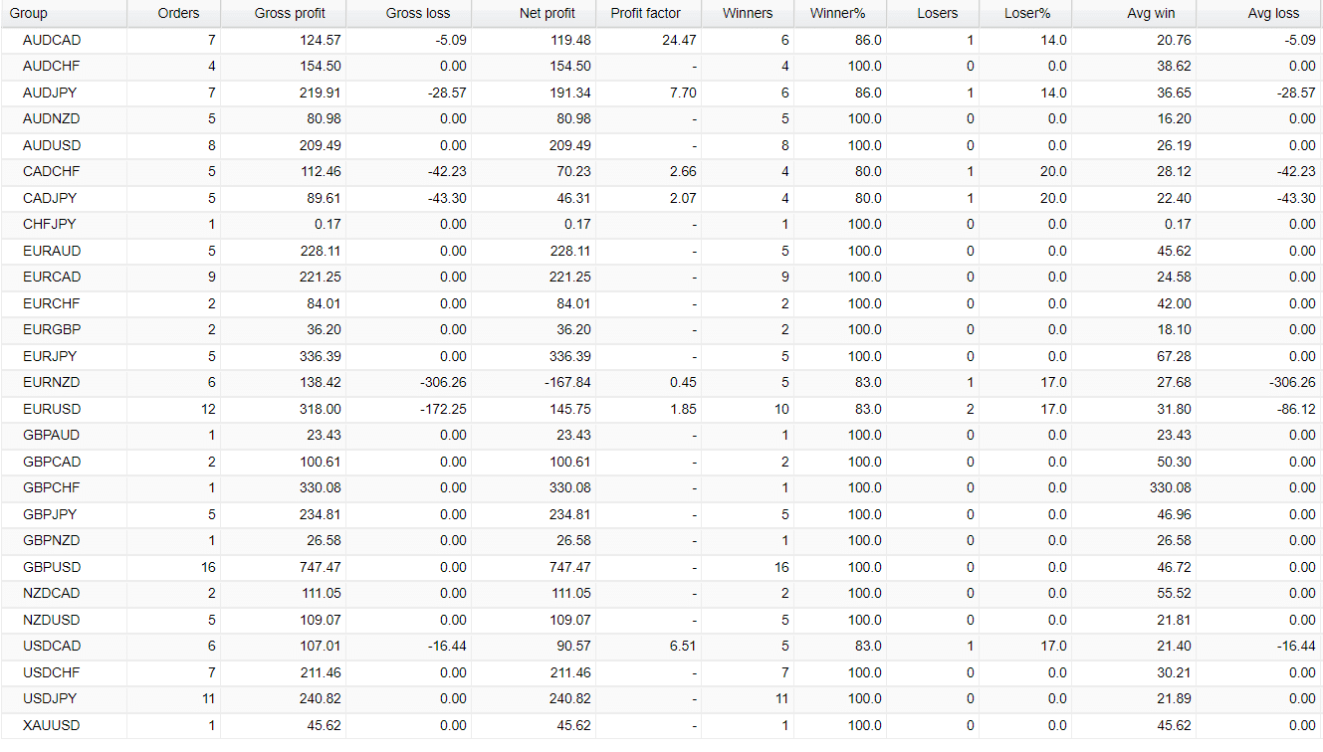The height and width of the screenshot is (752, 1323).
Task: Click the Gross profit column header
Action: 283,14
